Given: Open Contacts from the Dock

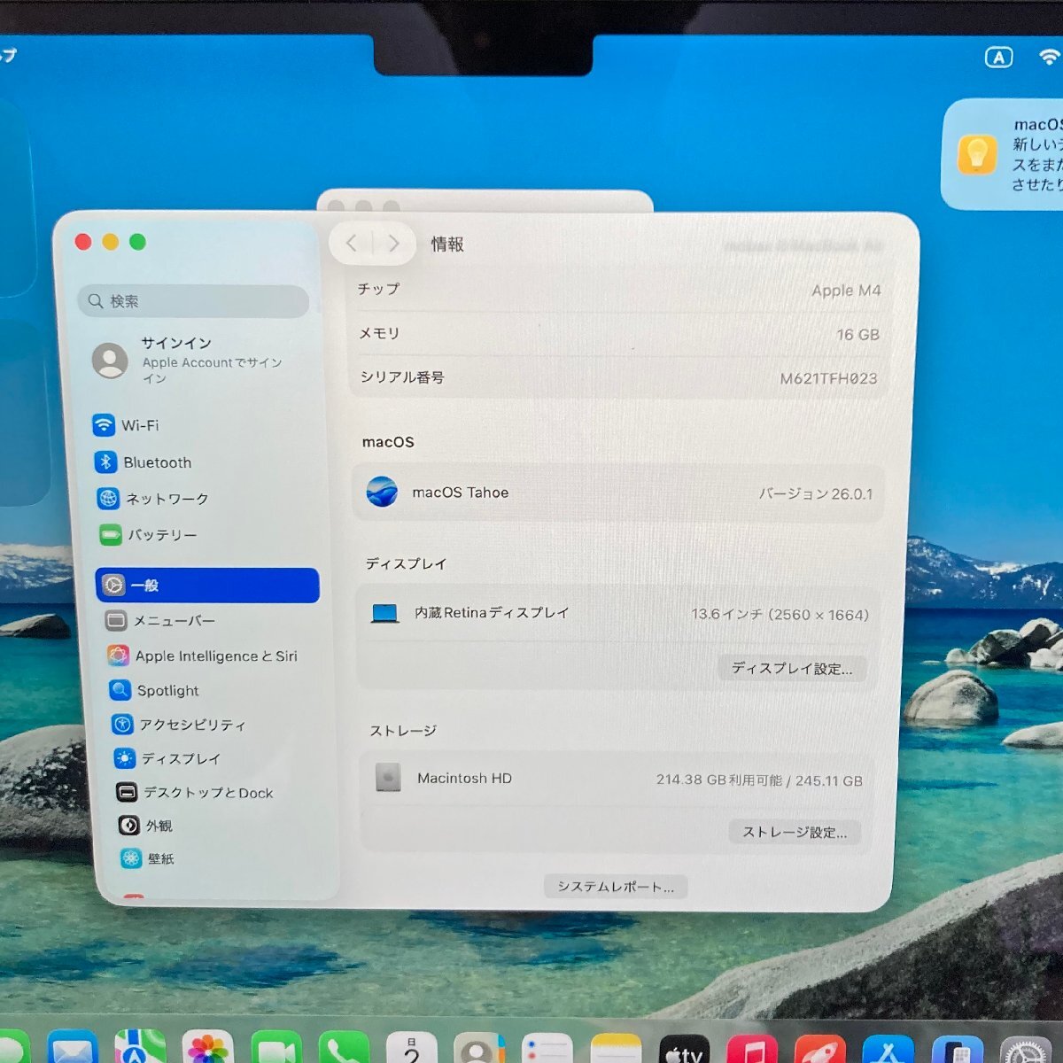Looking at the screenshot, I should click(479, 1048).
